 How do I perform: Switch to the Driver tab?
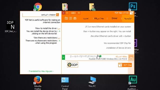pos(114,18)
